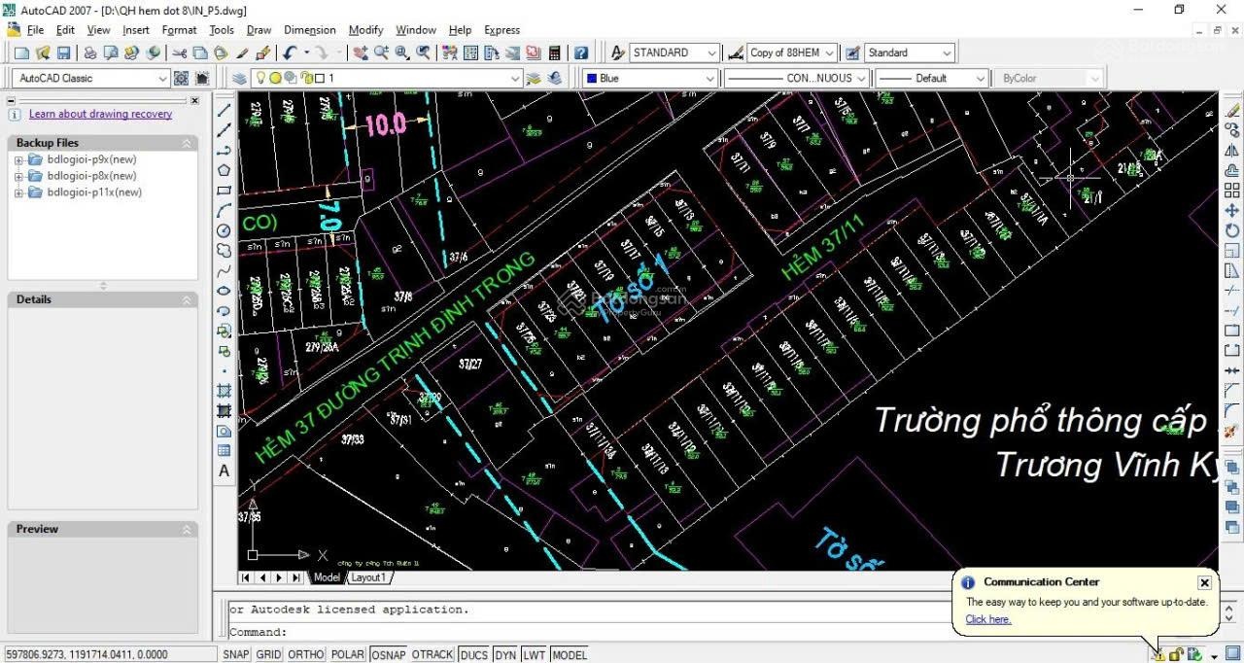Open the Layer Properties Manager
This screenshot has height=663, width=1244.
(x=240, y=78)
